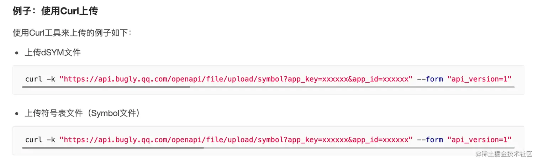Click the -k flag in the Symbol command
Screen dimensions: 538x163
(x=51, y=140)
